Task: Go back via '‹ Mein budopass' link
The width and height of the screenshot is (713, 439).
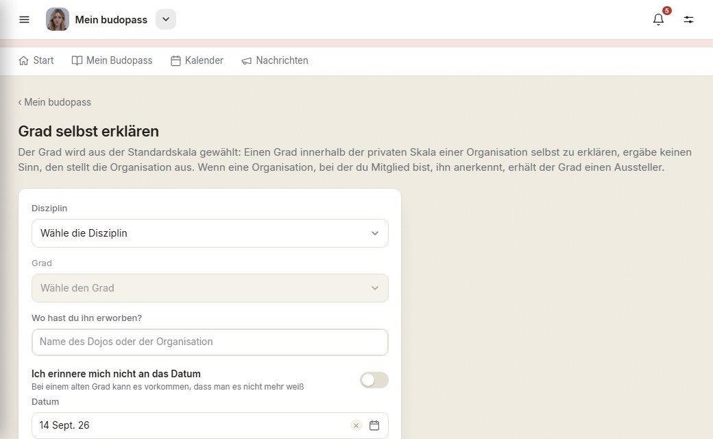Action: pyautogui.click(x=55, y=102)
